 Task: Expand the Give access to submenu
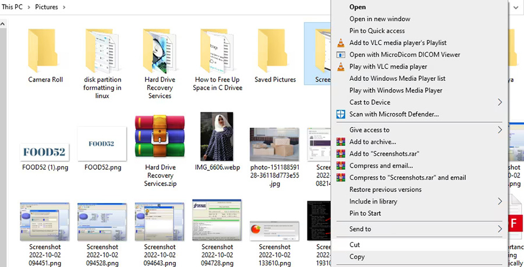[500, 130]
